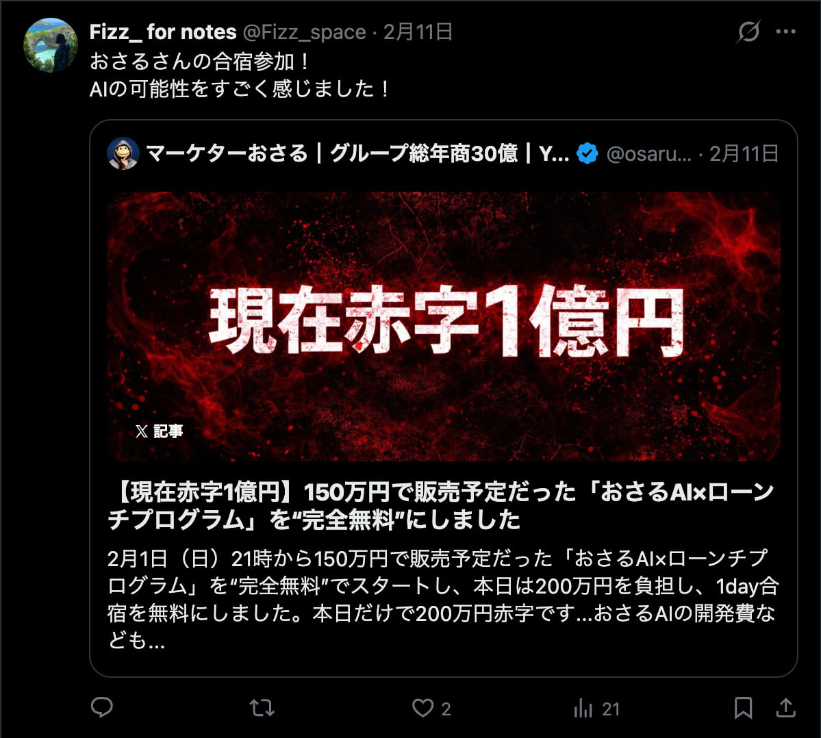Click the tweet text おさるさんの合宿参加
Viewport: 821px width, 738px height.
point(199,61)
